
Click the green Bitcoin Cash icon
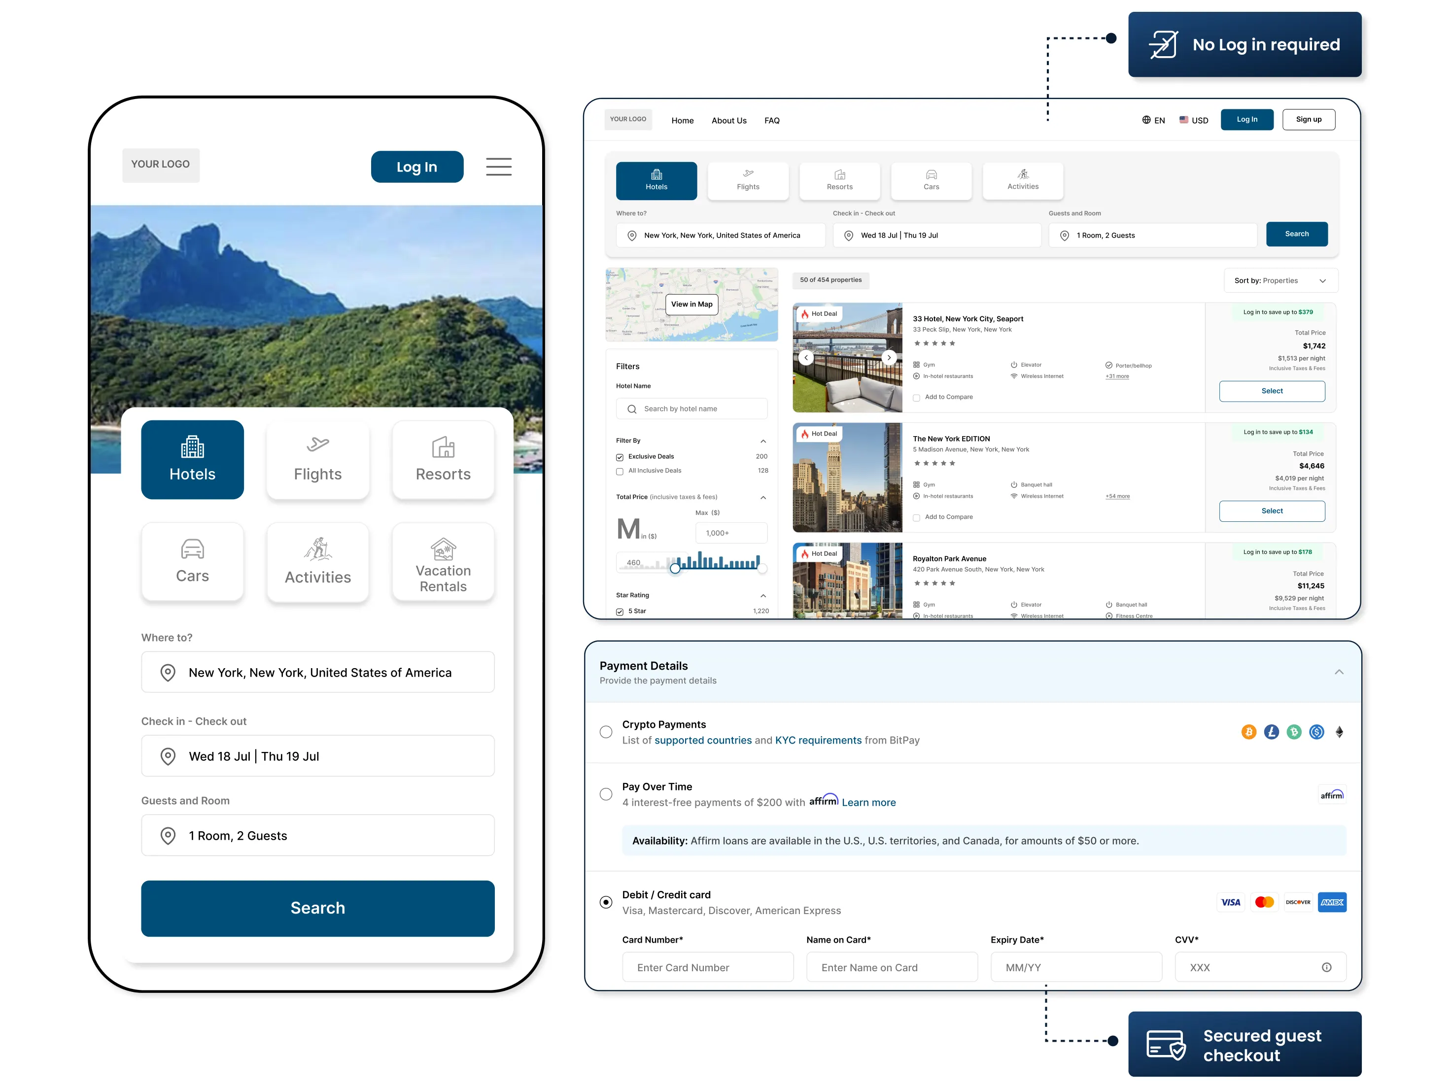(x=1294, y=732)
